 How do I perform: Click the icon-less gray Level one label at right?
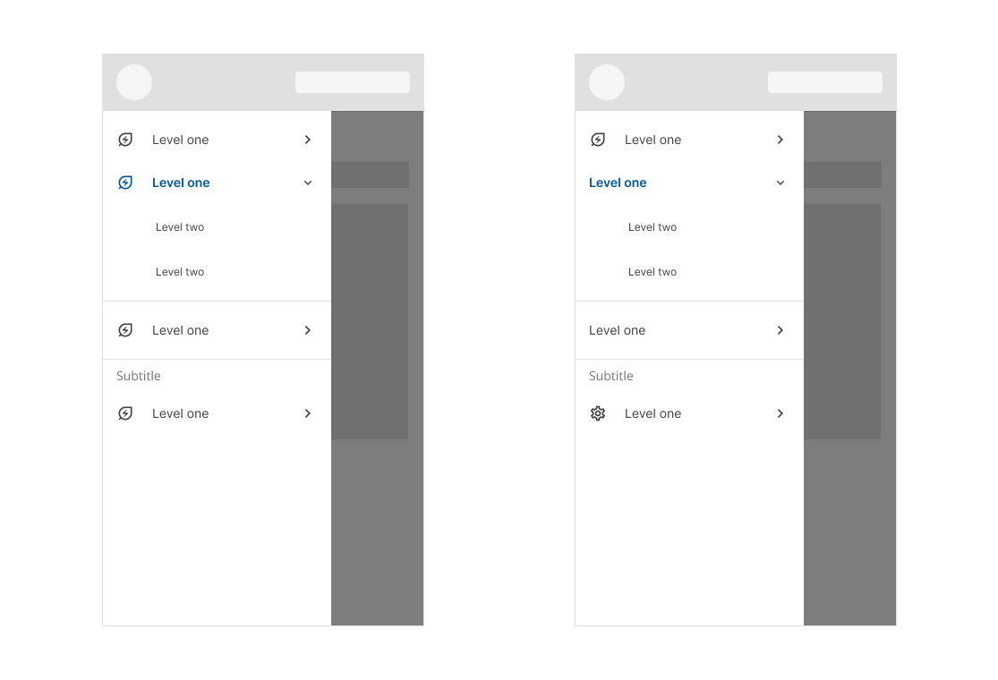point(617,330)
